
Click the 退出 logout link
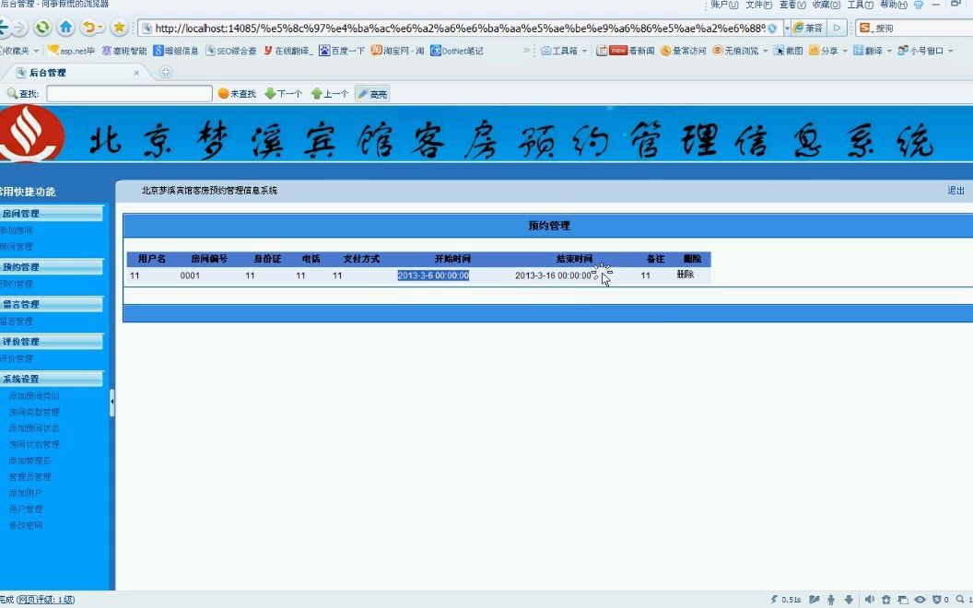(955, 191)
